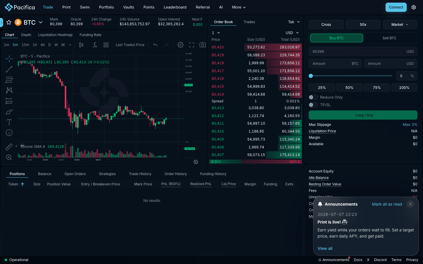Switch to Sell BTC side
The image size is (423, 264).
pyautogui.click(x=390, y=38)
